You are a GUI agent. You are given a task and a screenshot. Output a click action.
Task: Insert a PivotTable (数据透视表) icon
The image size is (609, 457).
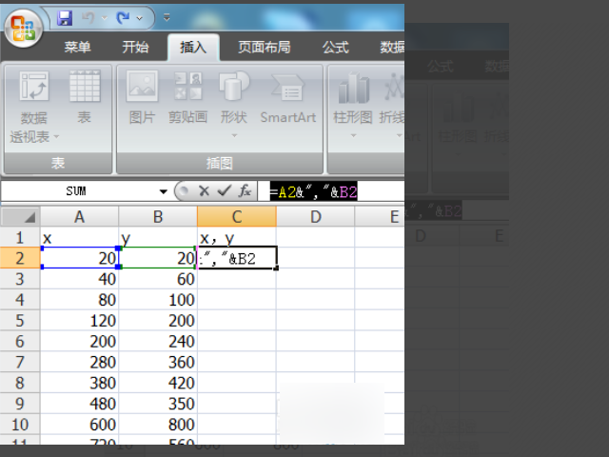(x=34, y=107)
